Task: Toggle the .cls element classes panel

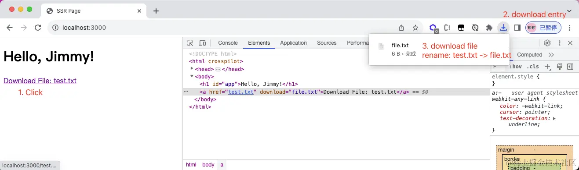Action: [533, 67]
